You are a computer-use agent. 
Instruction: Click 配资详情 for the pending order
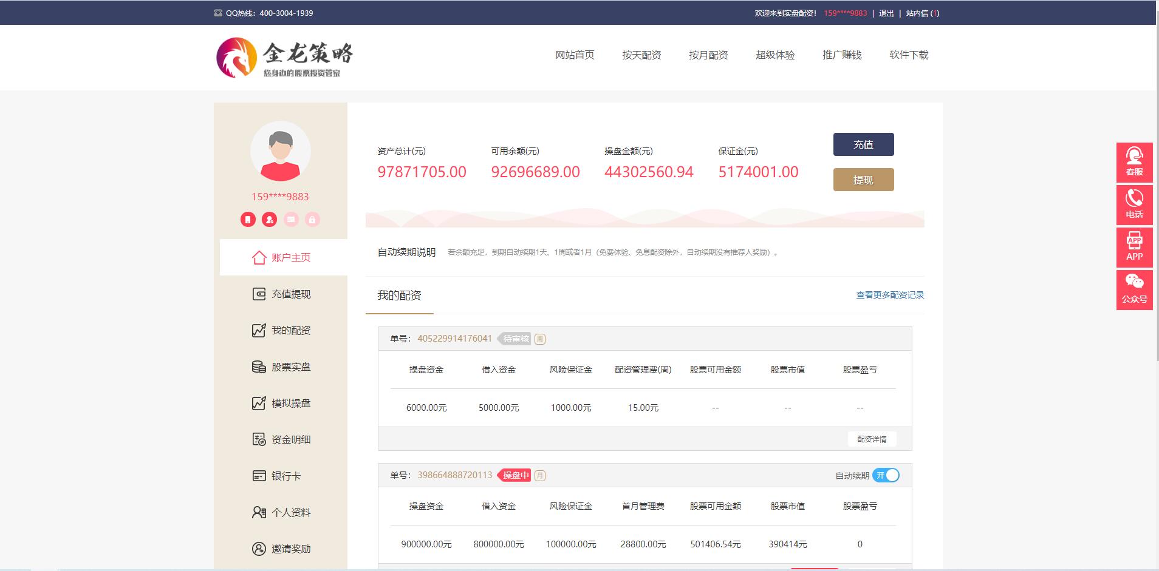coord(872,439)
